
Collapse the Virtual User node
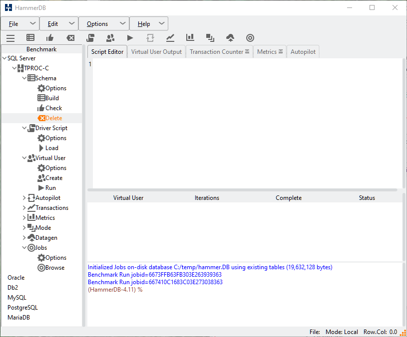point(24,158)
